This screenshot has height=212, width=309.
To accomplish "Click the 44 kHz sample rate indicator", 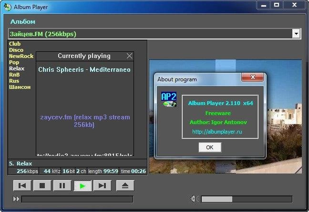I will [52, 171].
